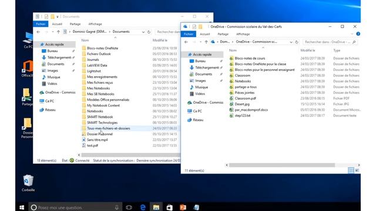The width and height of the screenshot is (376, 211).
Task: Select Réseau in OneDrive window sidebar
Action: [198, 120]
